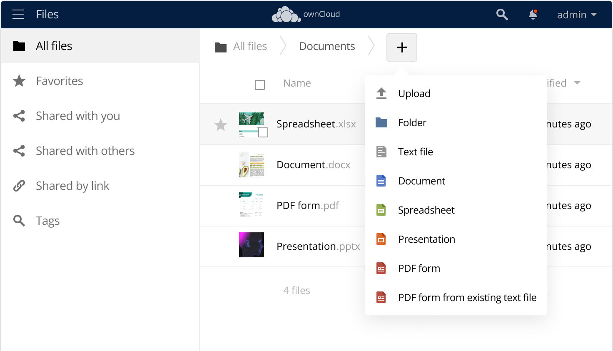This screenshot has width=613, height=351.
Task: Tick the checkbox on Spreadsheet.xlsx thumbnail
Action: (x=263, y=132)
